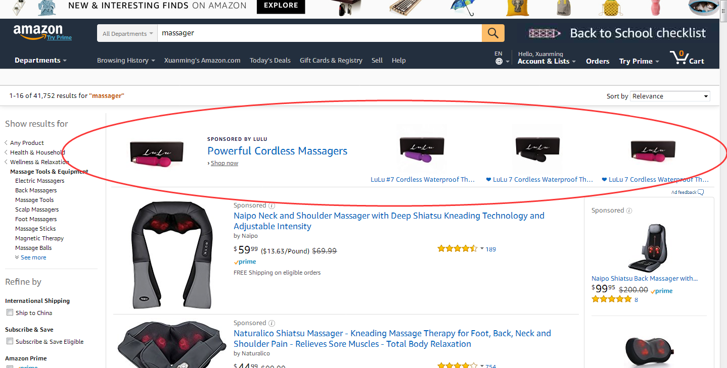
Task: Select Magnetic Therapy category
Action: click(39, 238)
